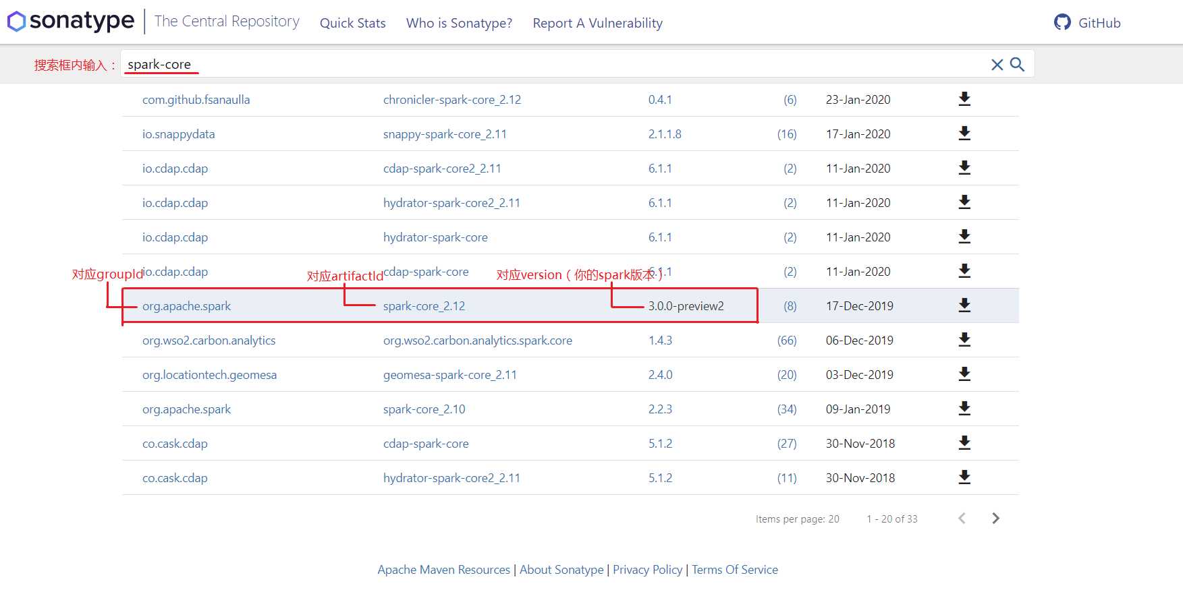This screenshot has width=1183, height=590.
Task: Open artifact spark-core_2.10
Action: coord(424,409)
